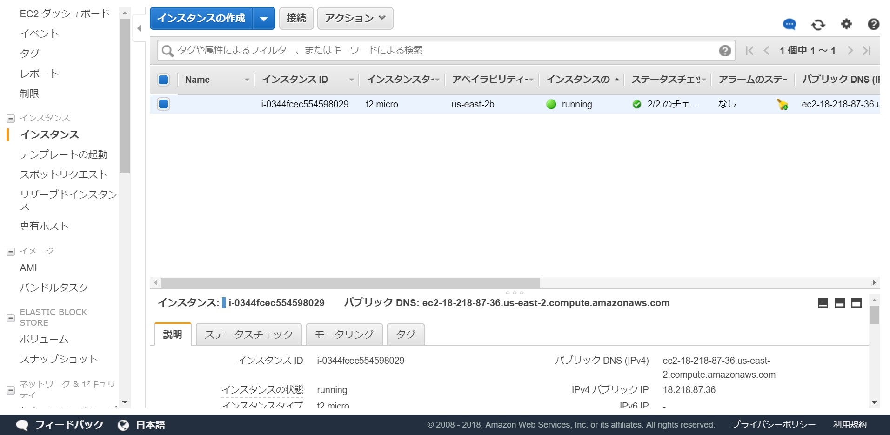The image size is (890, 435).
Task: Click the 接続 button
Action: (x=296, y=19)
